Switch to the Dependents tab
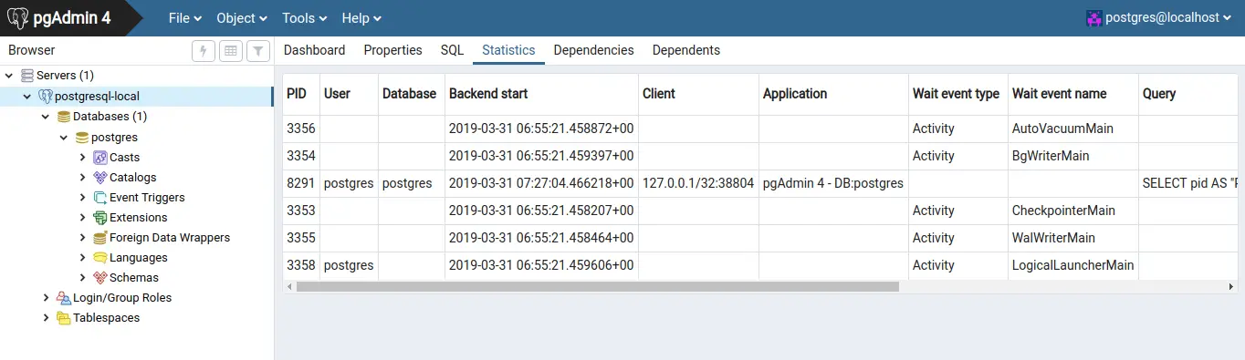The height and width of the screenshot is (360, 1245). 685,50
